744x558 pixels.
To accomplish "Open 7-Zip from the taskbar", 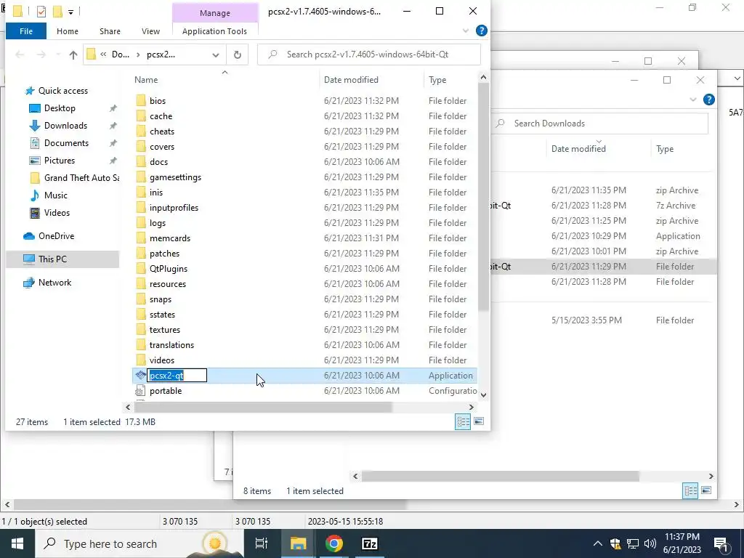I will [x=370, y=543].
